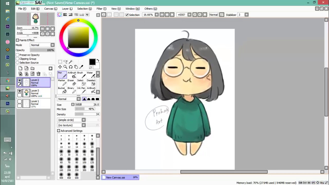Select the Rotate view tool
The width and height of the screenshot is (329, 185).
click(x=71, y=67)
